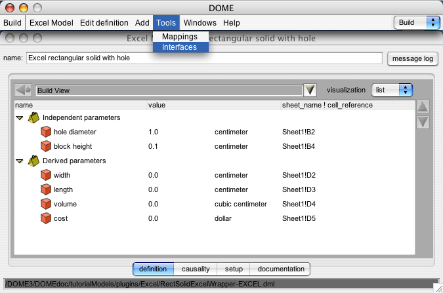Click the length parameter cube icon
The image size is (443, 293).
point(46,189)
